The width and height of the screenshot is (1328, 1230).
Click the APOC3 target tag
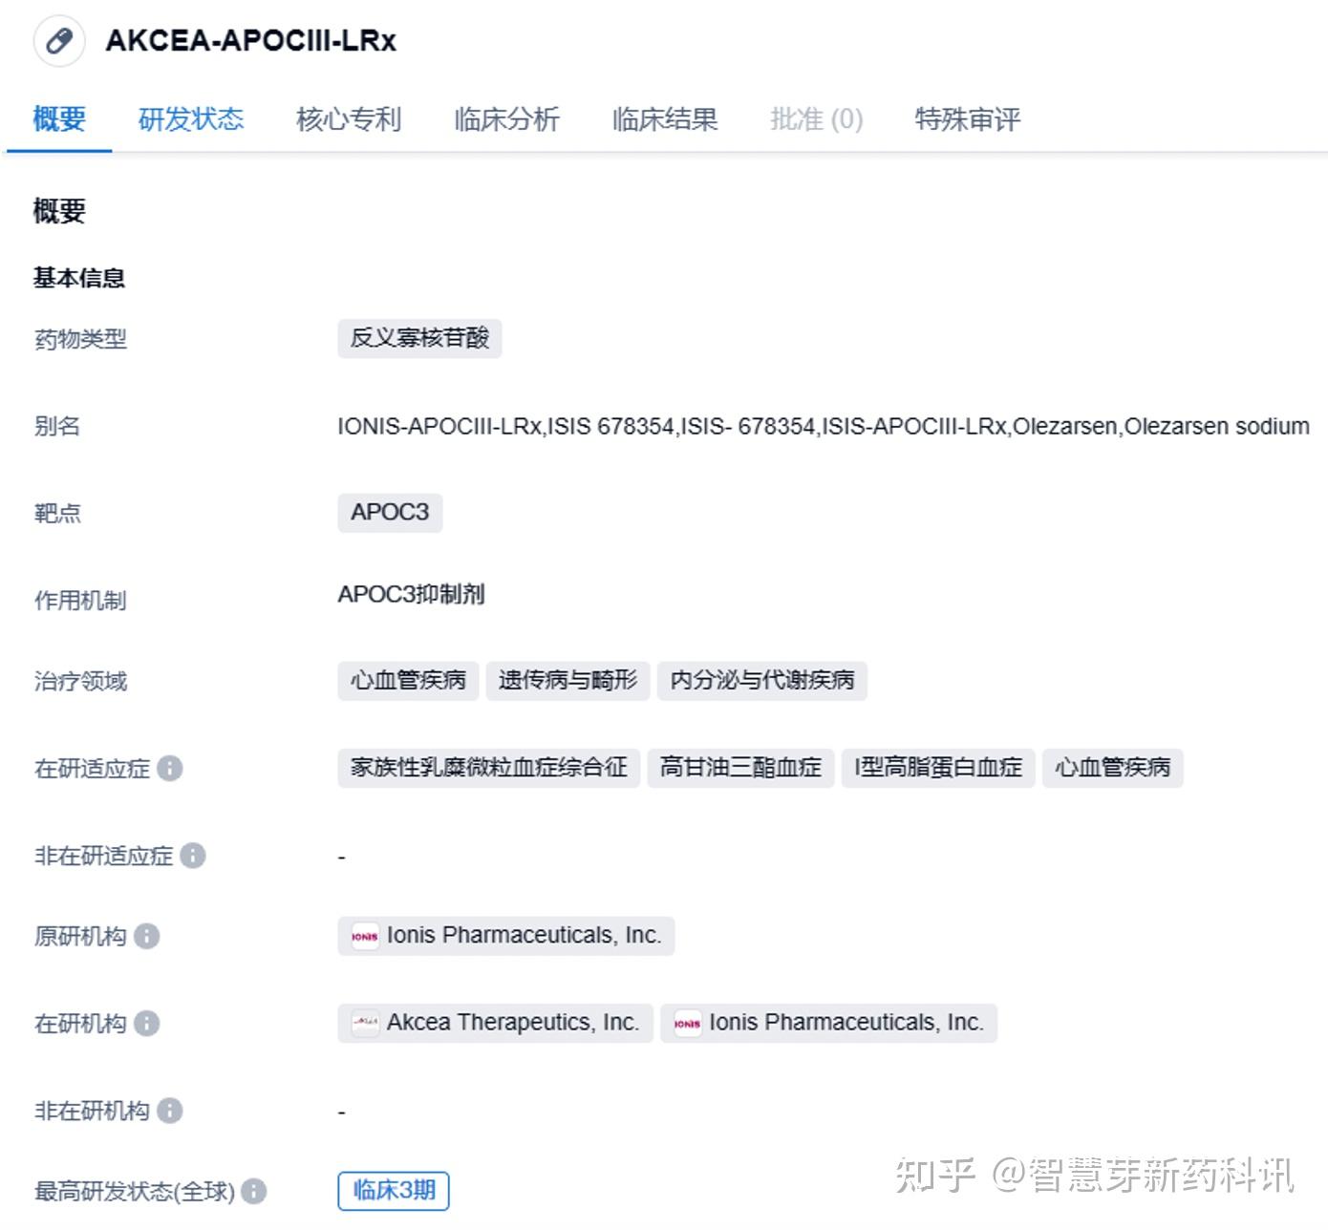point(390,513)
